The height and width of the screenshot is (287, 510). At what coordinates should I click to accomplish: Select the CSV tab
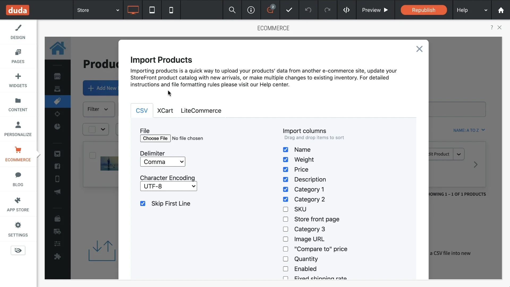tap(142, 111)
